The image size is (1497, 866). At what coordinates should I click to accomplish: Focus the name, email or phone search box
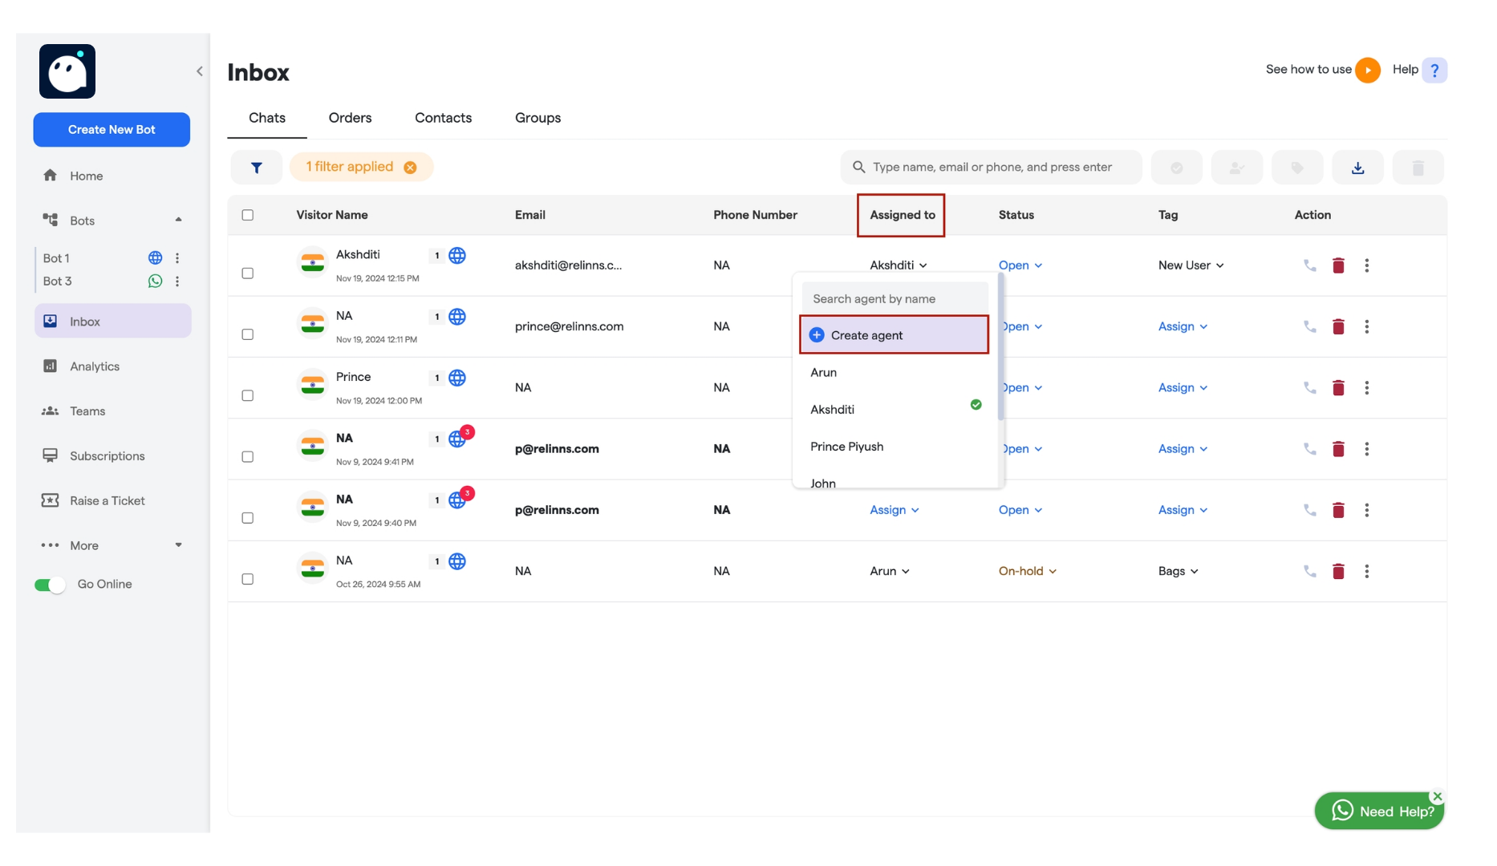click(x=992, y=168)
